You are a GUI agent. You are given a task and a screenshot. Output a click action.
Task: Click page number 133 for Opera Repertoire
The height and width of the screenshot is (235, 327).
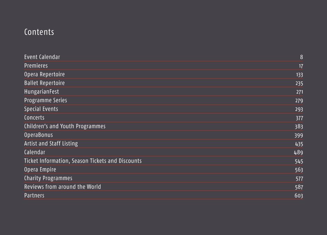(x=300, y=74)
